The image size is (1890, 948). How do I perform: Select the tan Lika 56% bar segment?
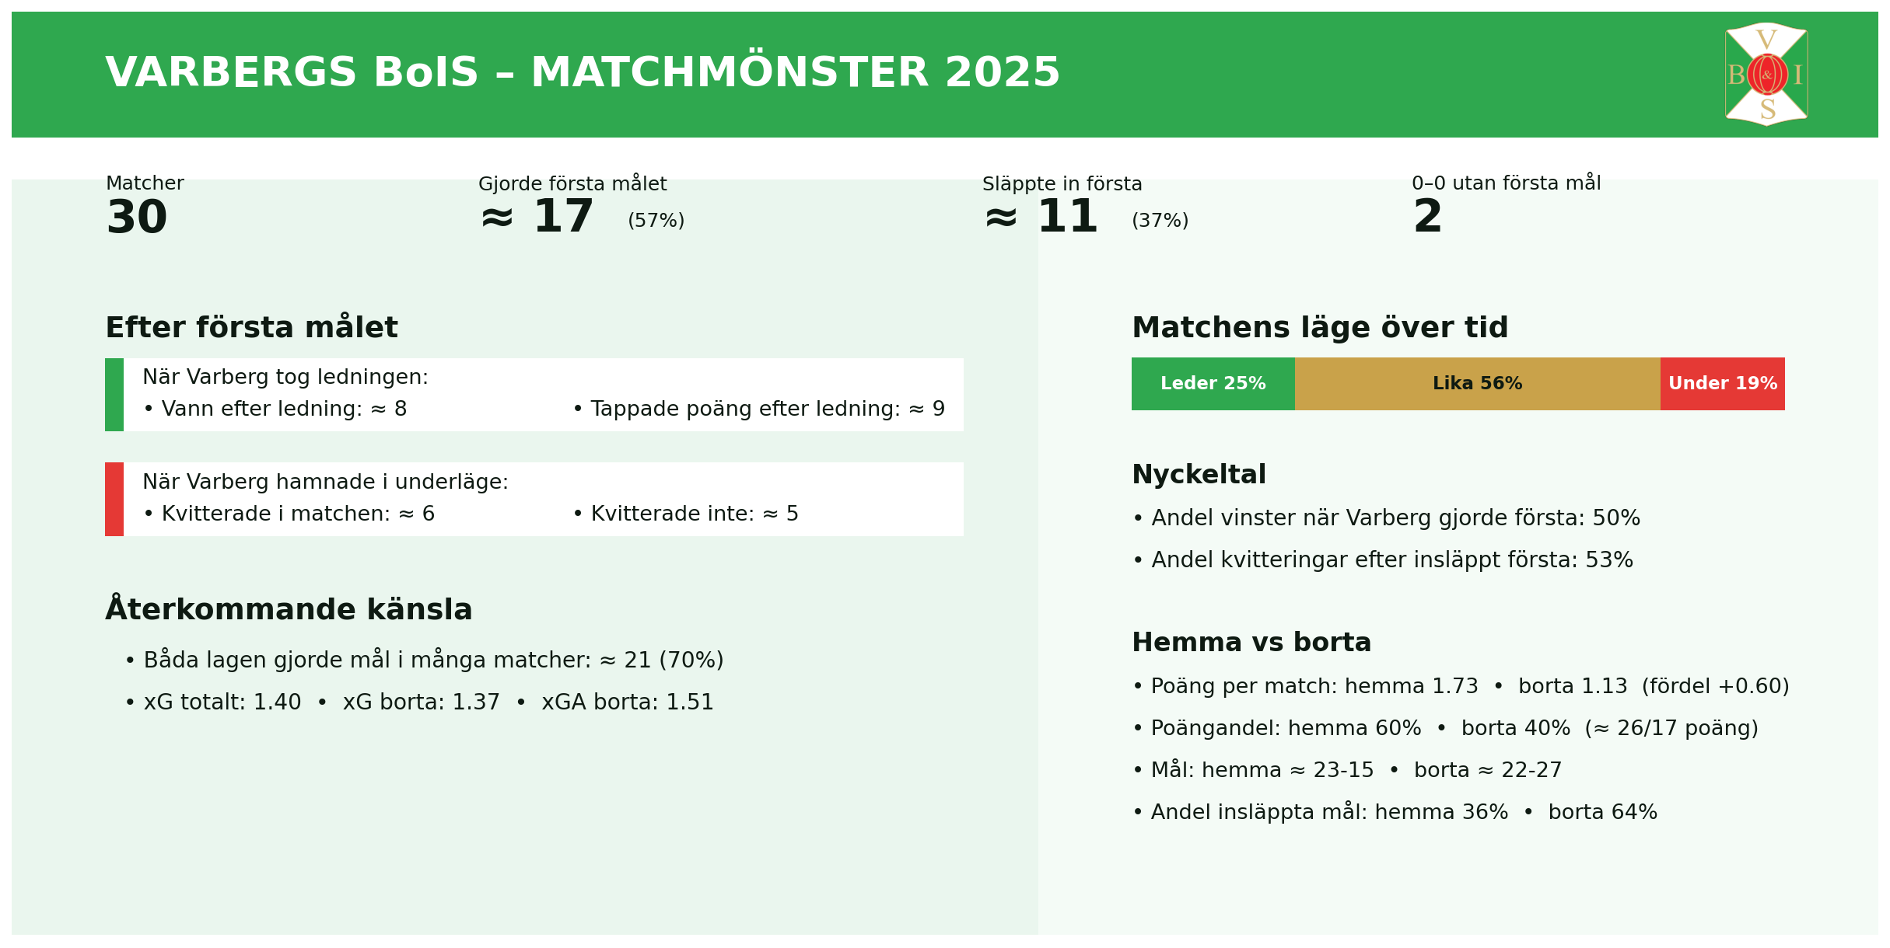1477,384
